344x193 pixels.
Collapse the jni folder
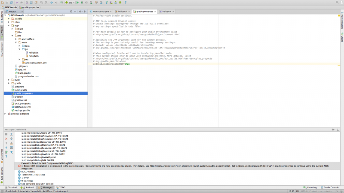19,49
